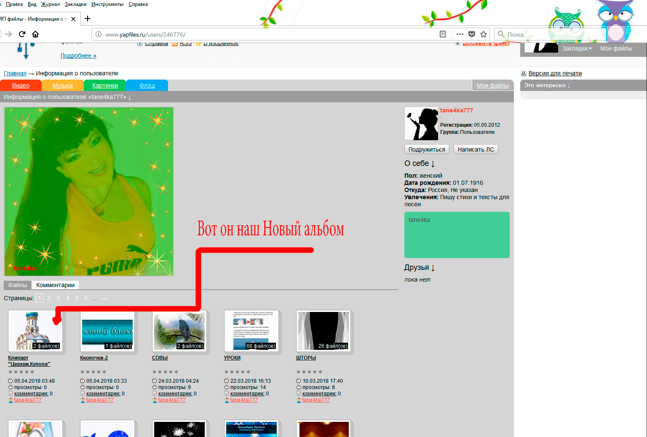Open the СОВЫ album thumbnail
The width and height of the screenshot is (647, 437).
pos(179,331)
